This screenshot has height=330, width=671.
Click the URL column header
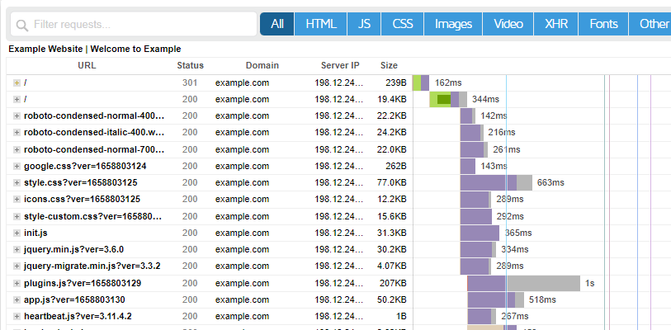[x=87, y=65]
